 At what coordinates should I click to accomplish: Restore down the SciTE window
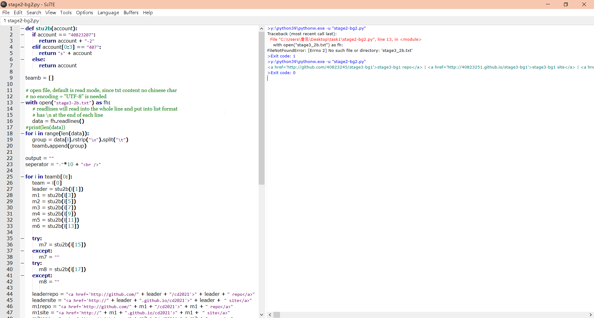coord(566,4)
